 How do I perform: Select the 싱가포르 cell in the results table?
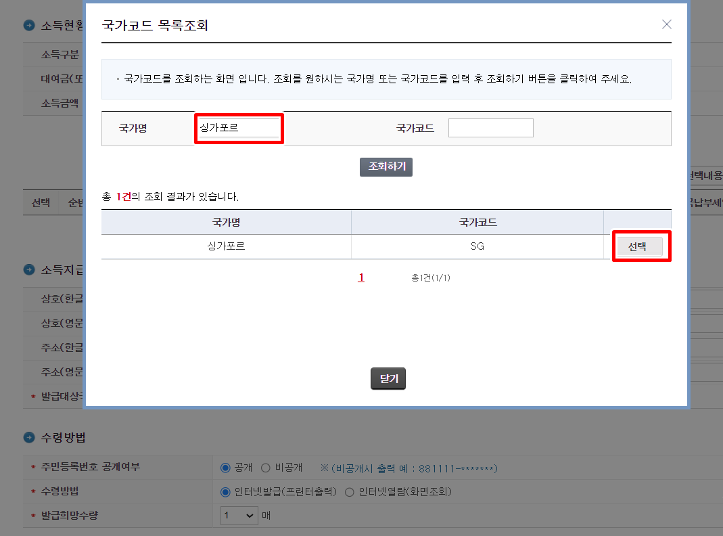click(225, 246)
